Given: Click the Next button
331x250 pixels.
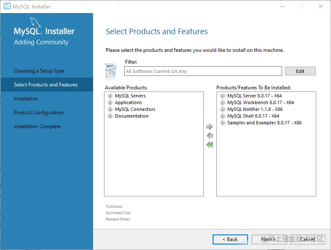Looking at the screenshot, I should pos(269,239).
